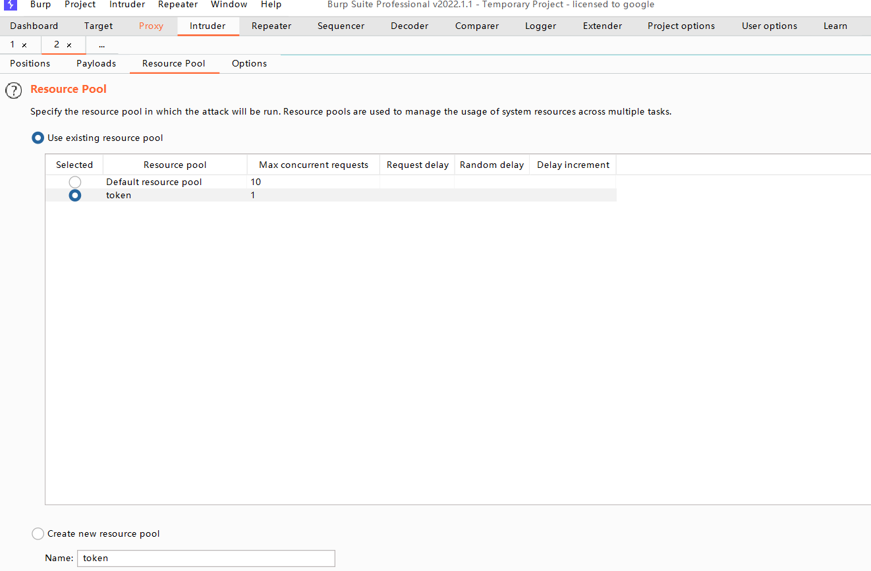Open the Learn tab

835,26
